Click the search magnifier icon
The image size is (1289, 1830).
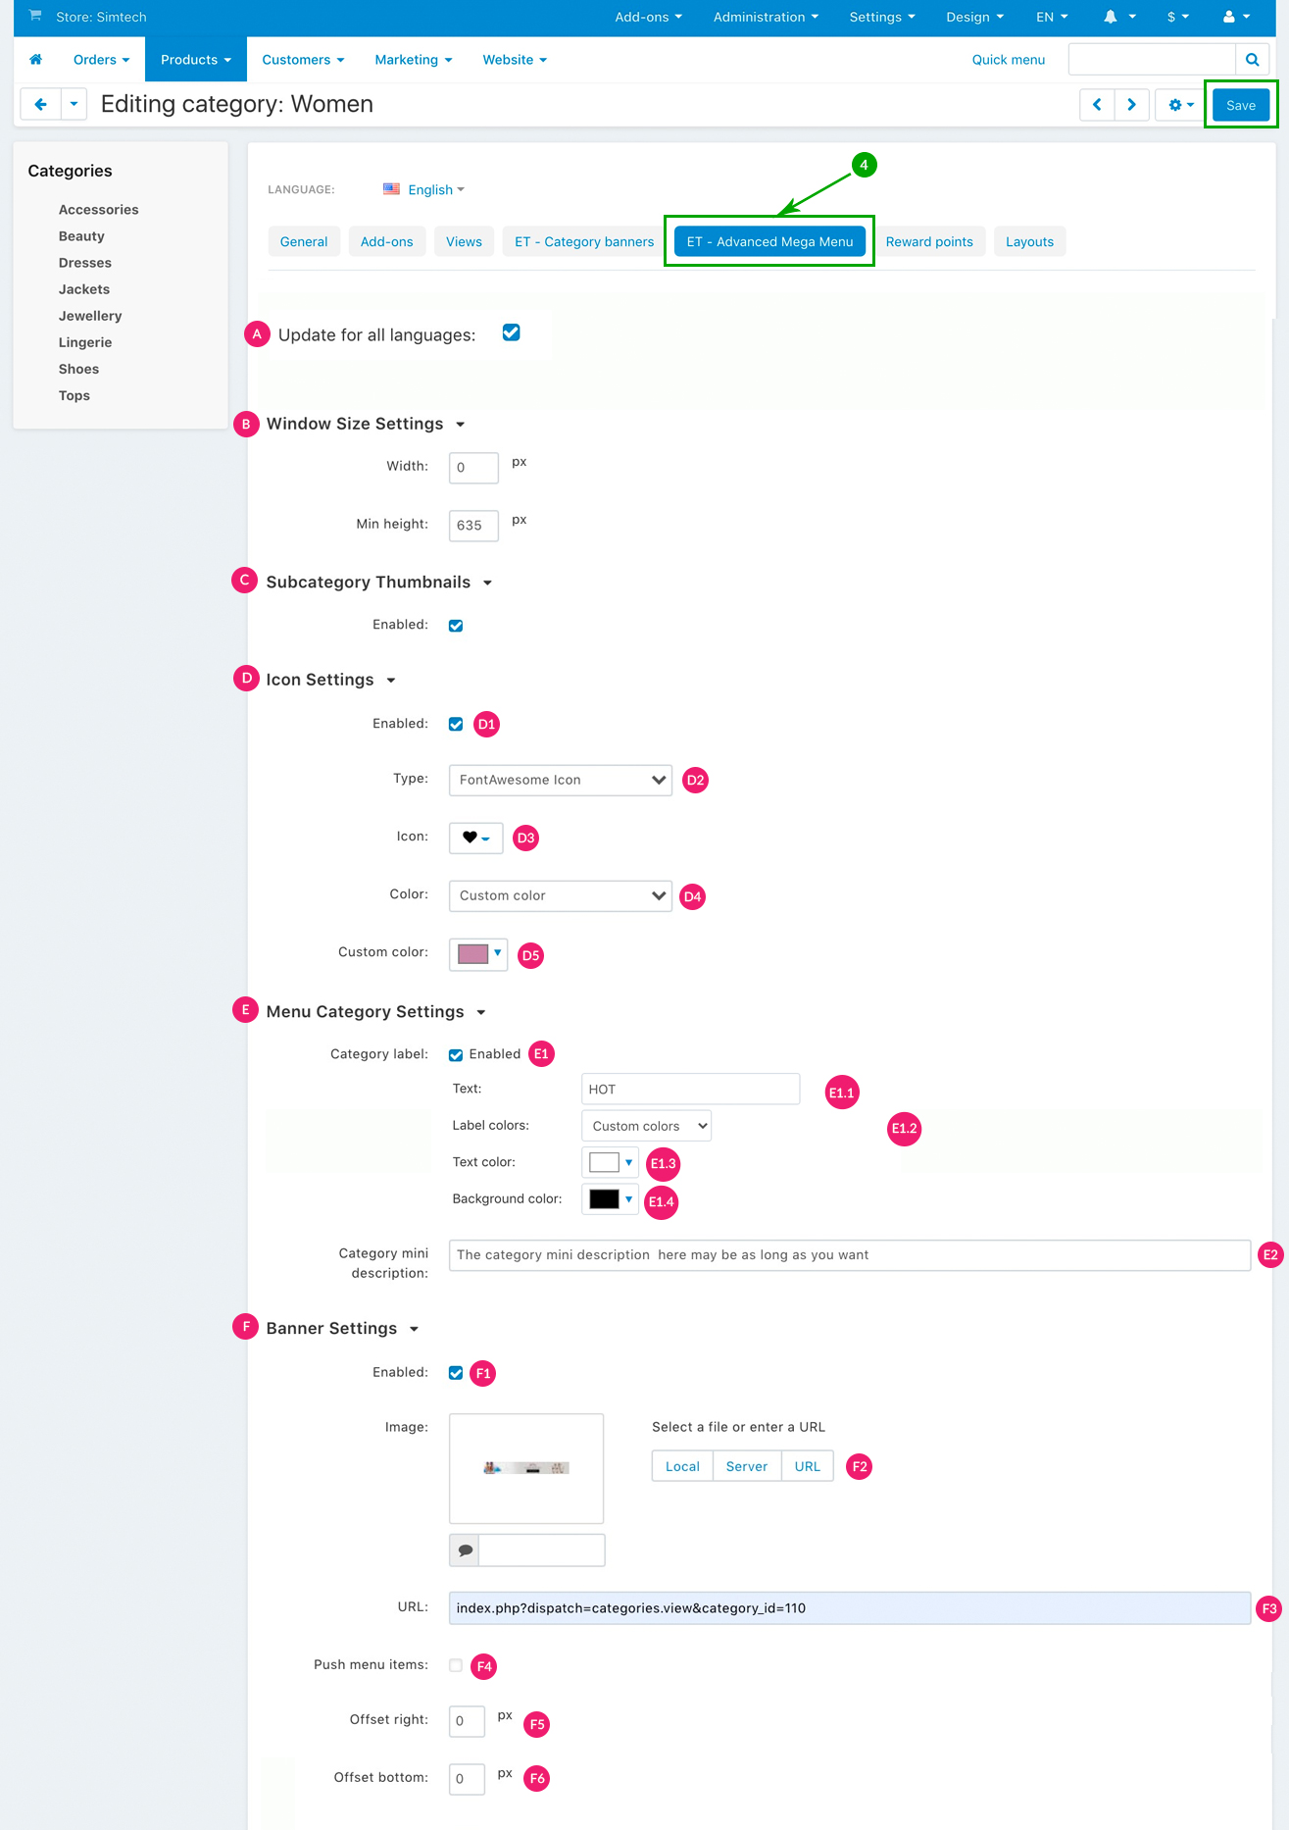tap(1252, 60)
